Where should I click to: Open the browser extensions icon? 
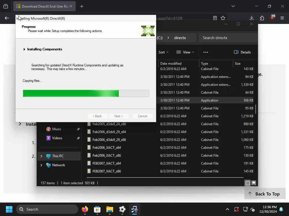click(262, 18)
